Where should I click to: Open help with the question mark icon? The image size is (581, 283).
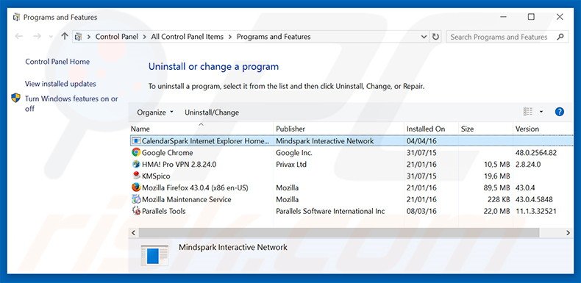560,112
